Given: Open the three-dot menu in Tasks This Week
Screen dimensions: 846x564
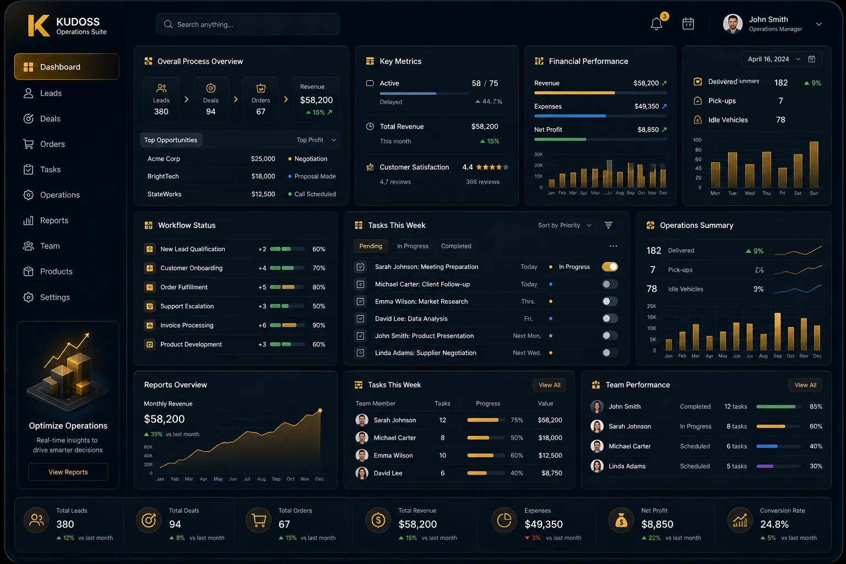Looking at the screenshot, I should click(x=613, y=246).
